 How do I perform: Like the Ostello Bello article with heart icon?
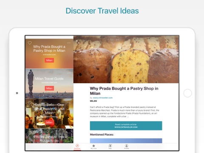[x=30, y=103]
